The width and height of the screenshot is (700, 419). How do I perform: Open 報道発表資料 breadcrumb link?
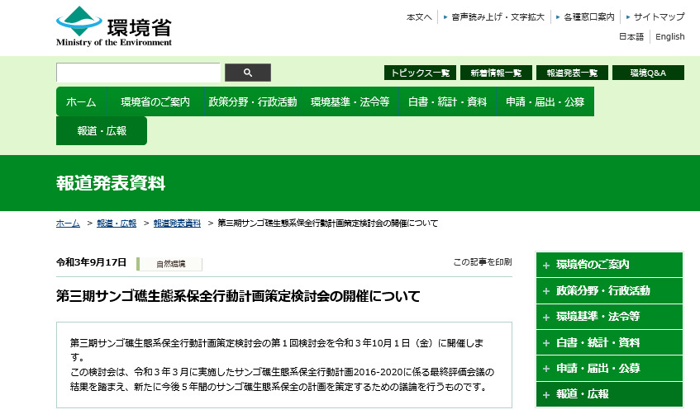coord(177,224)
